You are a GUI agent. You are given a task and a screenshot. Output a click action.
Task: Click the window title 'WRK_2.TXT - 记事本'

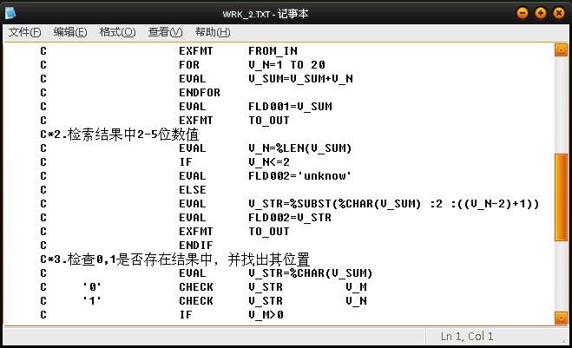[266, 14]
